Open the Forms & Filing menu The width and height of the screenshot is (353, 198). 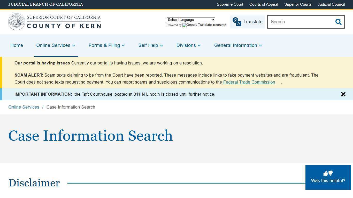click(106, 45)
